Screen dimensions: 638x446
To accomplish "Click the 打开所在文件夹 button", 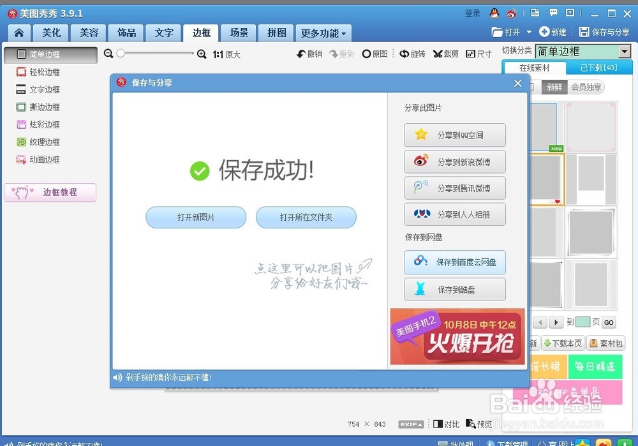I will (306, 218).
